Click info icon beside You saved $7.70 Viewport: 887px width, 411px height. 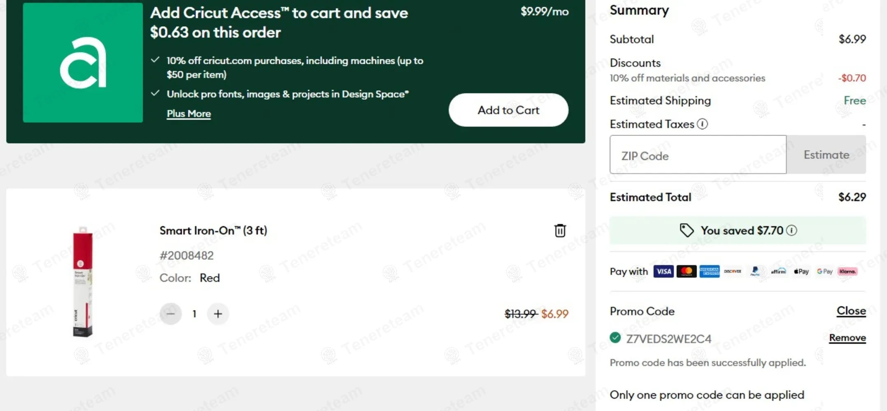pos(792,230)
